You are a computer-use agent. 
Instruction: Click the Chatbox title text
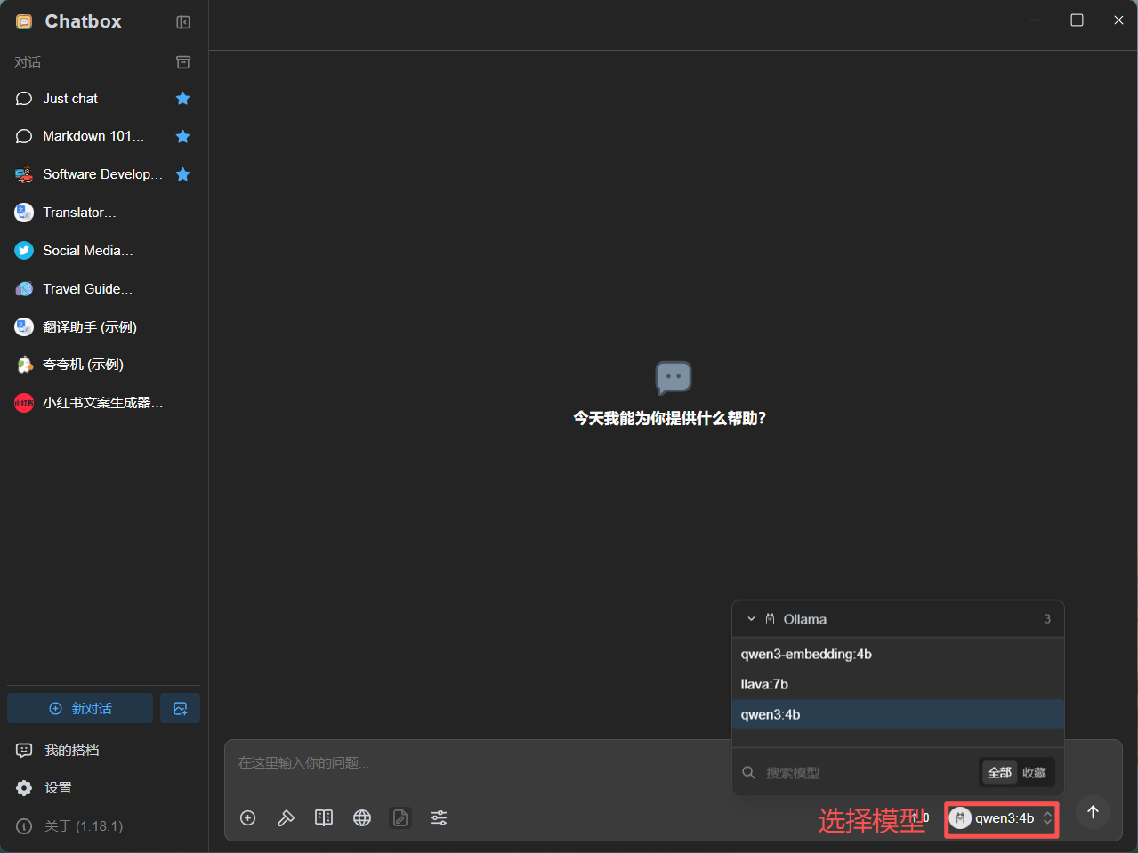coord(84,21)
